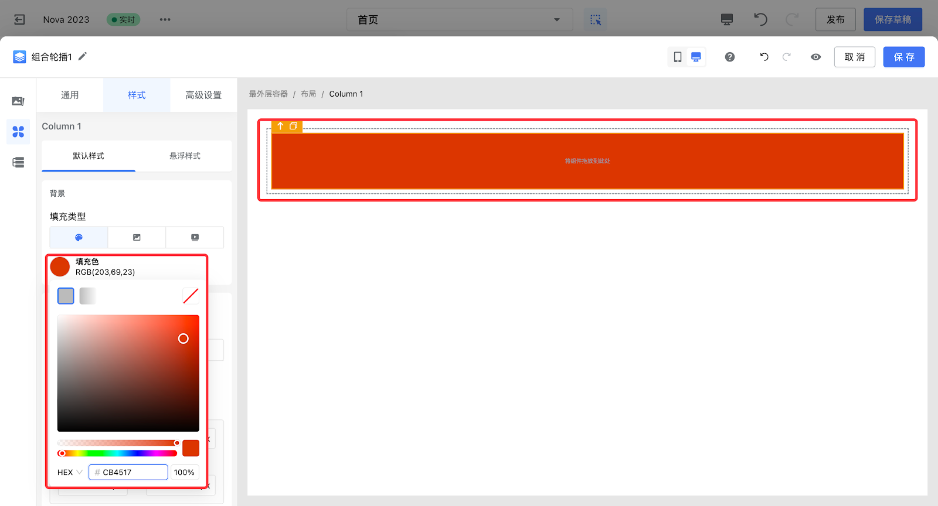Click the blue 保存 button

point(903,57)
